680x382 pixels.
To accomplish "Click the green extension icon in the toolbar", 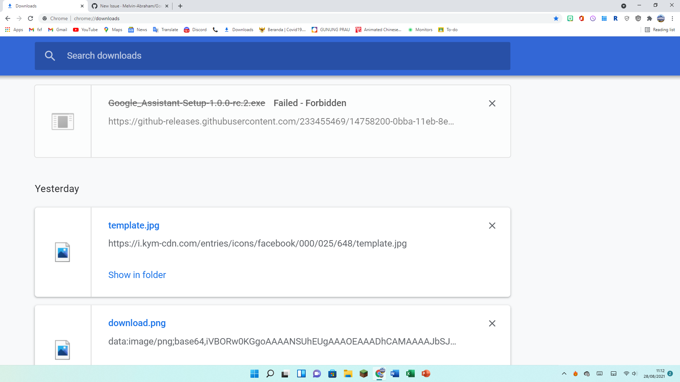I will point(570,18).
